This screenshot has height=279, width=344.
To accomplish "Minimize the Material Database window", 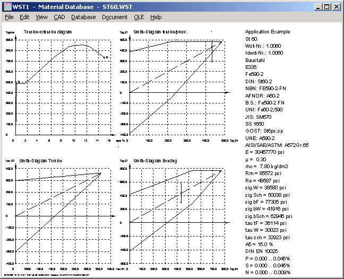I will (317, 6).
